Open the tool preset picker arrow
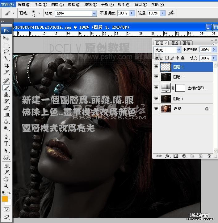Viewport: 218px width, 223px height. tap(13, 13)
